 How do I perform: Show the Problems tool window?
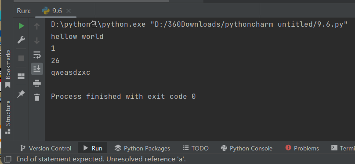302,148
